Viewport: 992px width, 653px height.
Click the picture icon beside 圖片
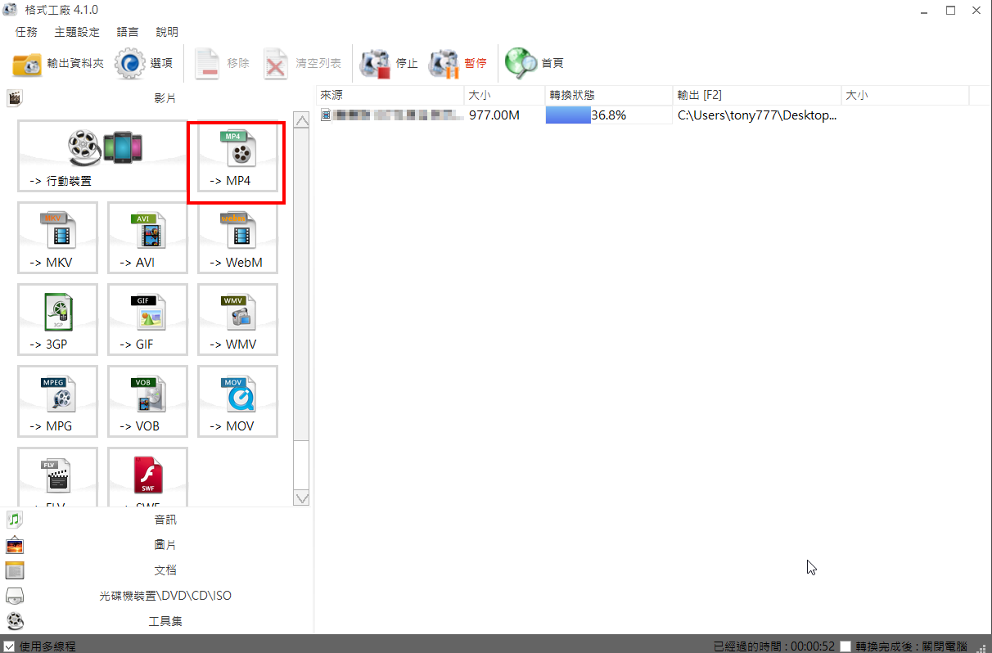pyautogui.click(x=15, y=545)
